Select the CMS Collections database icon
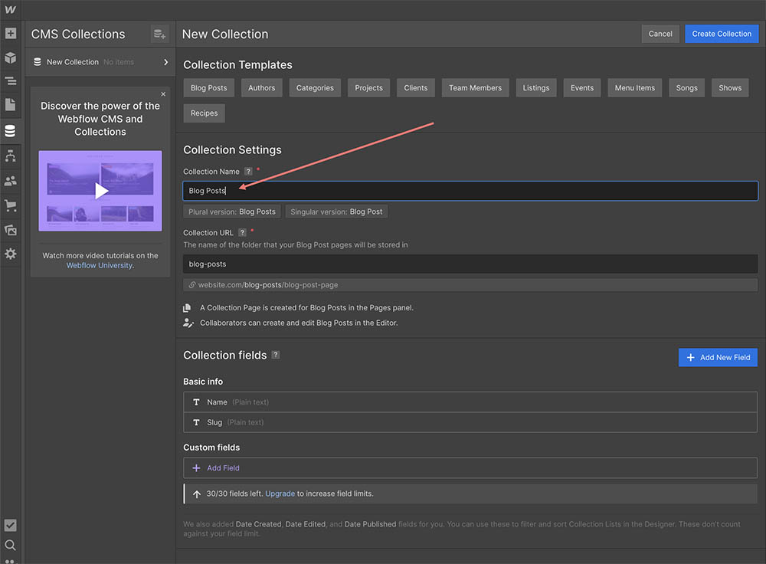The height and width of the screenshot is (564, 766). point(10,130)
